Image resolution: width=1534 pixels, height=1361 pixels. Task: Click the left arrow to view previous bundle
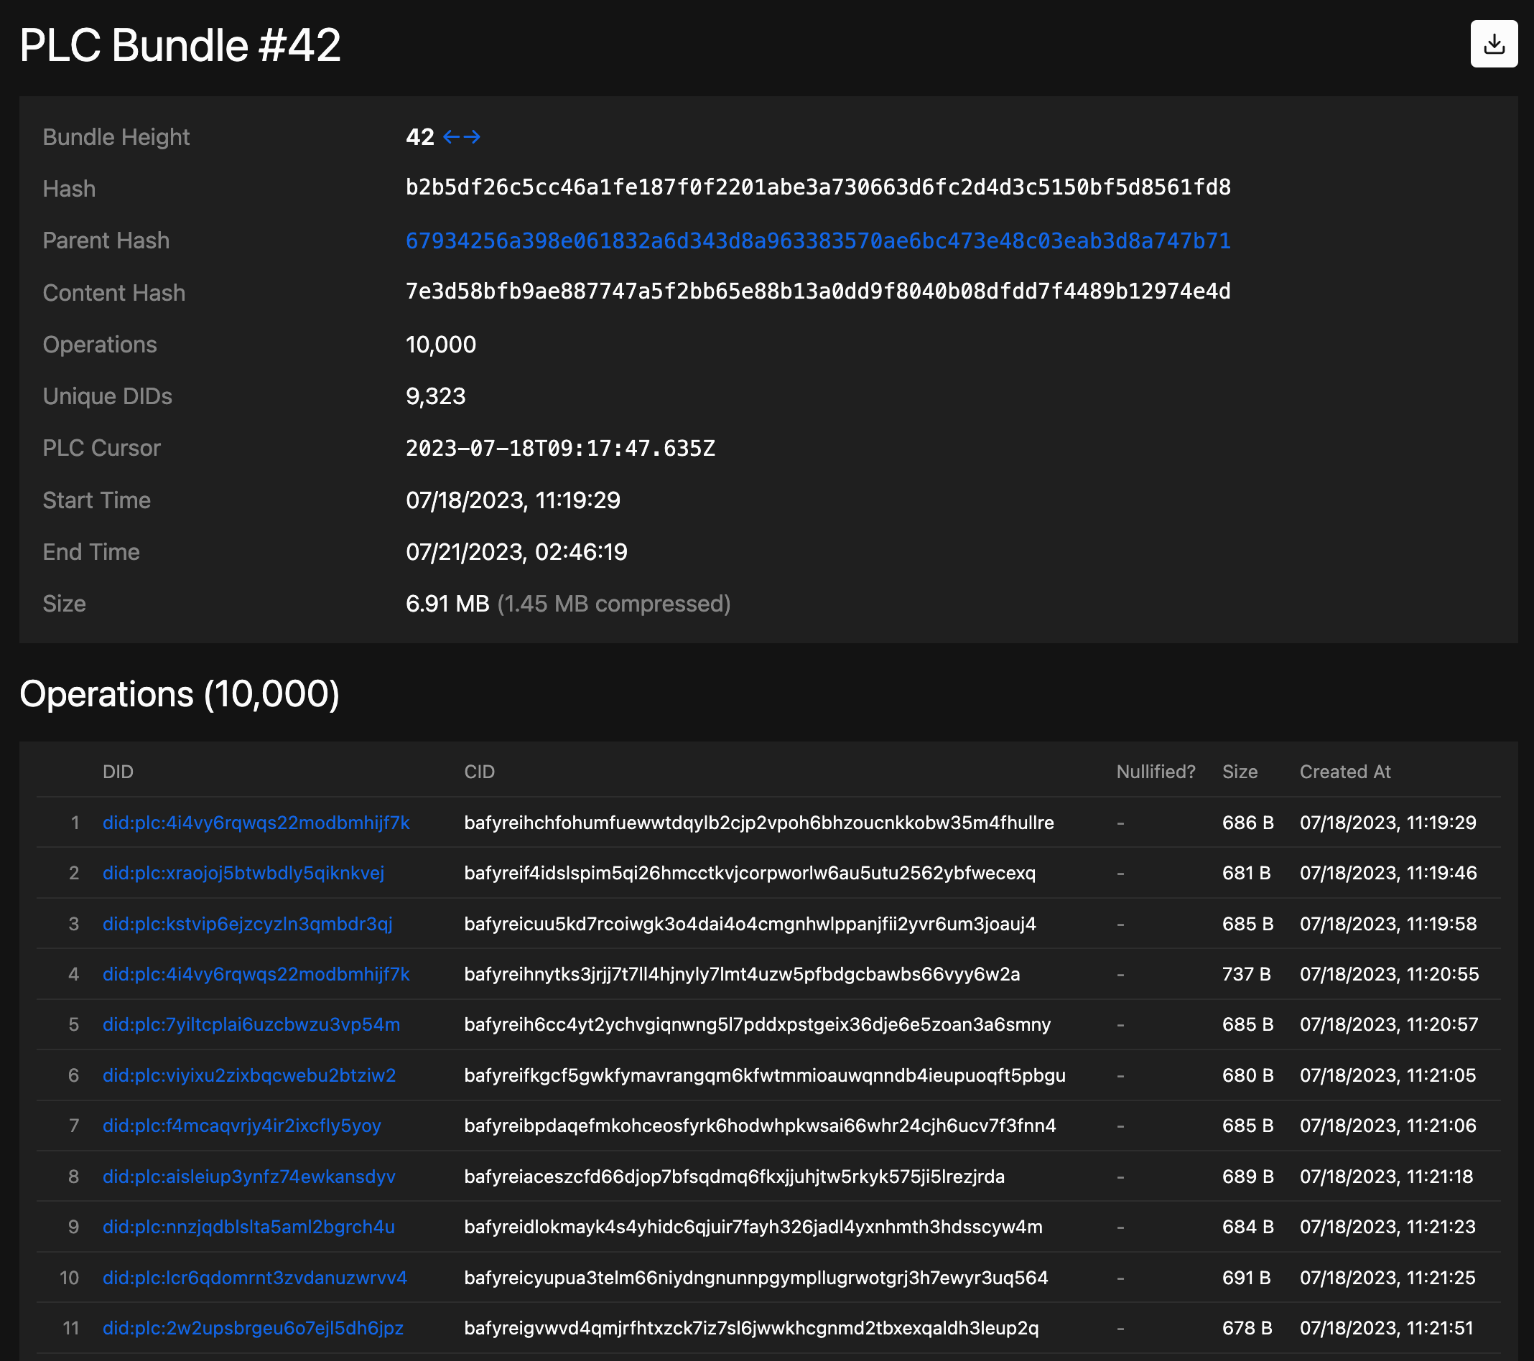450,137
